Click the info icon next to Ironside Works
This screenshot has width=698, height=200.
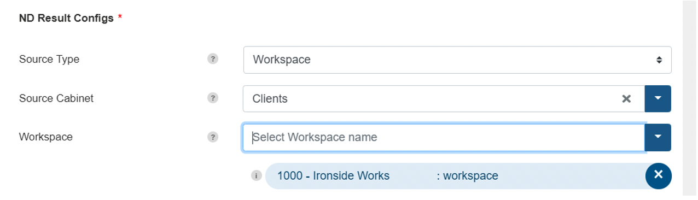pyautogui.click(x=255, y=176)
